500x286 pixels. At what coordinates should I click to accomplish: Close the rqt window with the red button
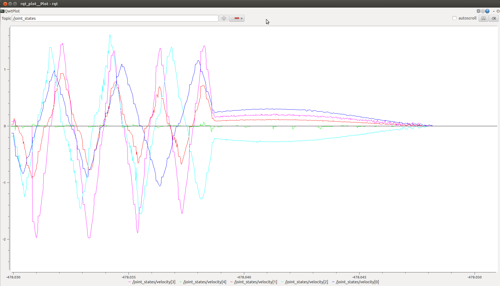(x=5, y=4)
